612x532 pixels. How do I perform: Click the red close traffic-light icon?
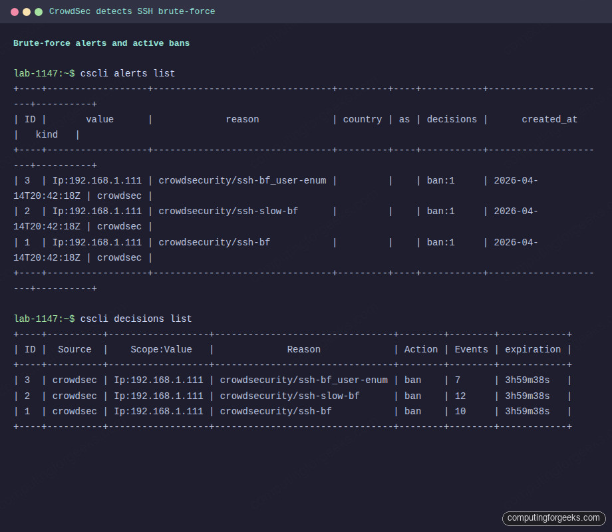[x=13, y=11]
